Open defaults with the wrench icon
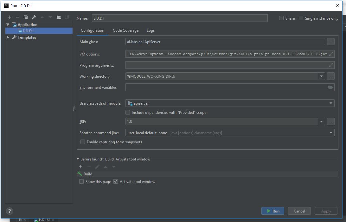This screenshot has width=346, height=222. [x=34, y=17]
